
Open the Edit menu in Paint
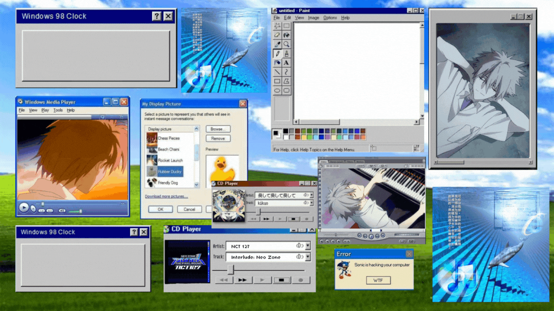(x=288, y=18)
